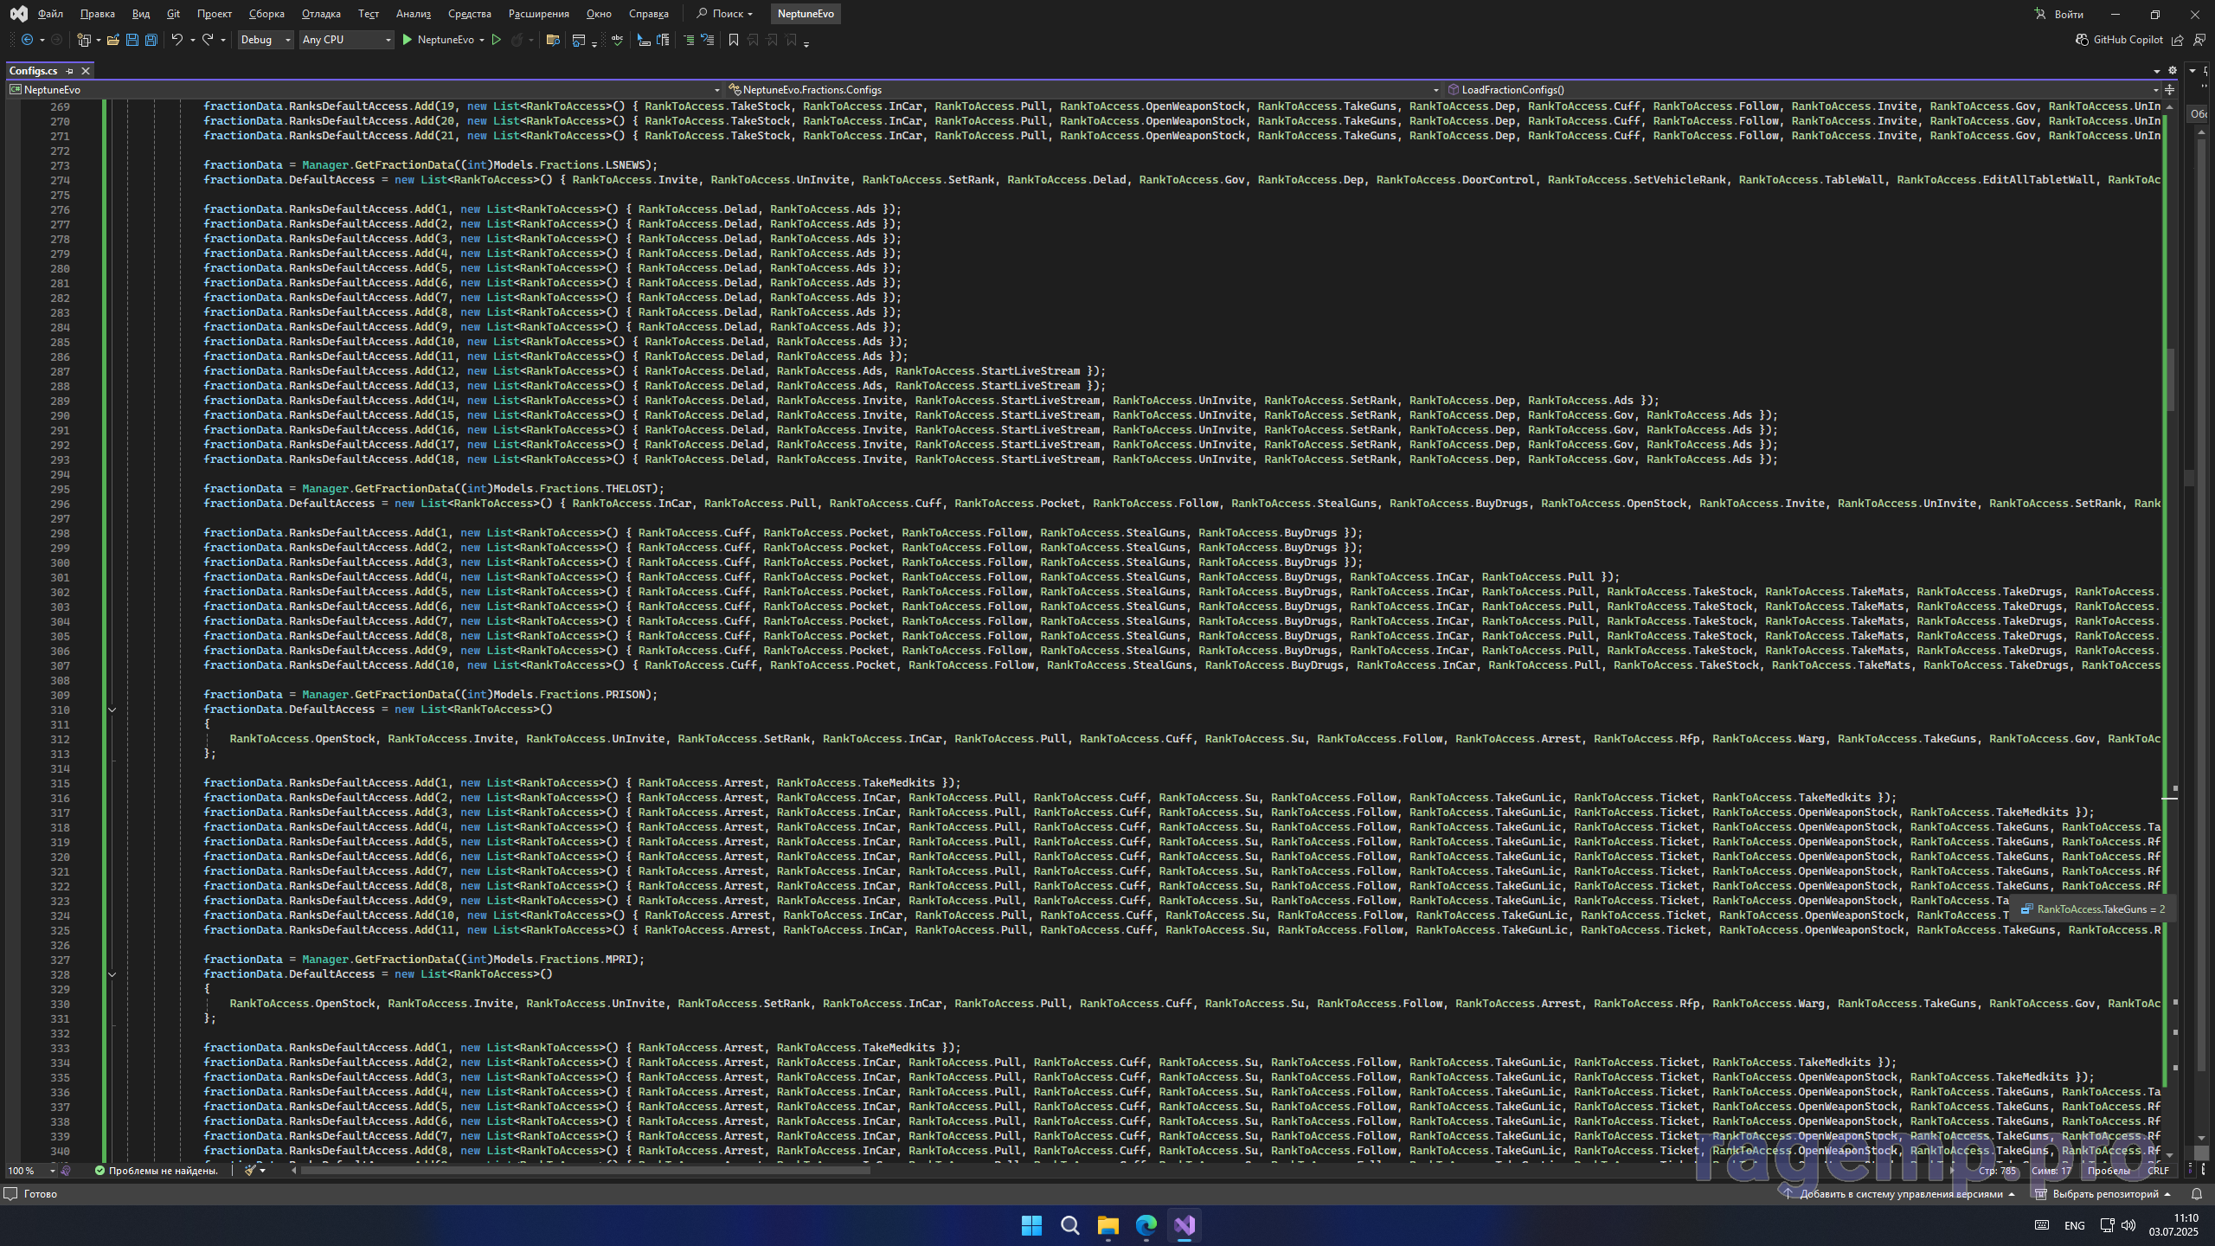Collapse the PRISON DefaultAccess block at line 310
The image size is (2215, 1246).
[112, 710]
